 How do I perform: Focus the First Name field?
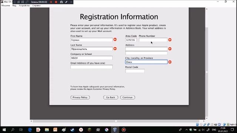[91, 40]
